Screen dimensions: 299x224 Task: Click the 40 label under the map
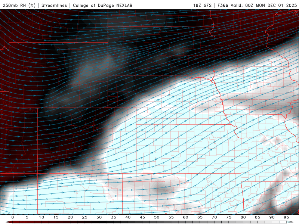click(x=128, y=217)
